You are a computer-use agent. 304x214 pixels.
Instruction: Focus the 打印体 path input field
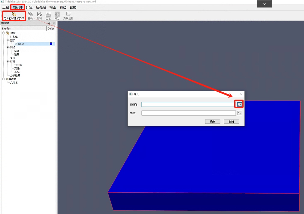[189, 104]
